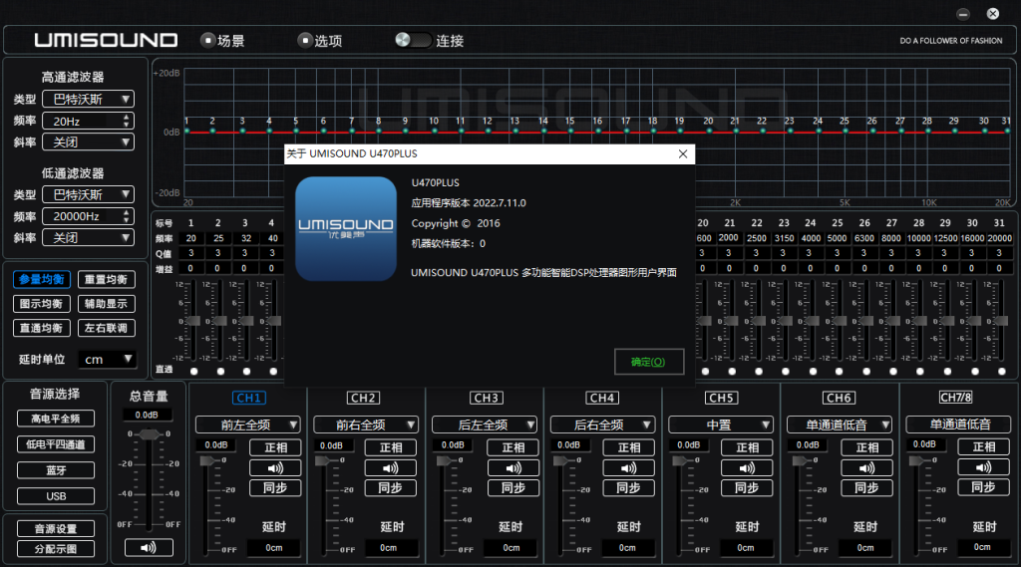Close the About UMISOUND U470PLUS dialog

pyautogui.click(x=682, y=154)
